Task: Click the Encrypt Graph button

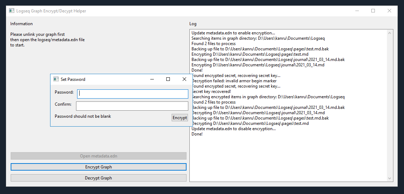Action: (98, 167)
